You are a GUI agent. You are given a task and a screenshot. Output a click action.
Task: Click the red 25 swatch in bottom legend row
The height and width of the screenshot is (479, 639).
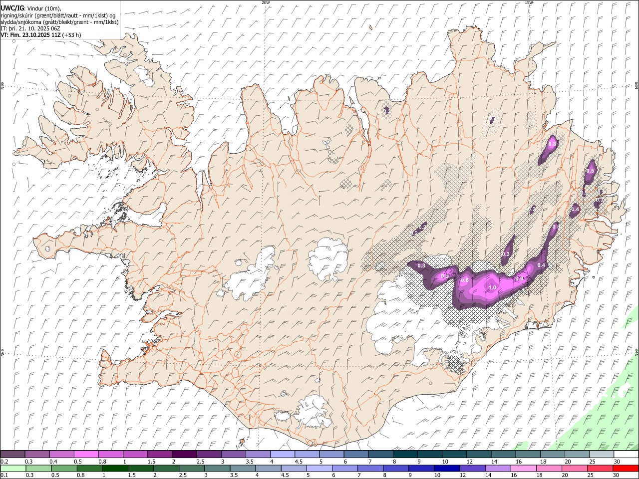point(600,469)
